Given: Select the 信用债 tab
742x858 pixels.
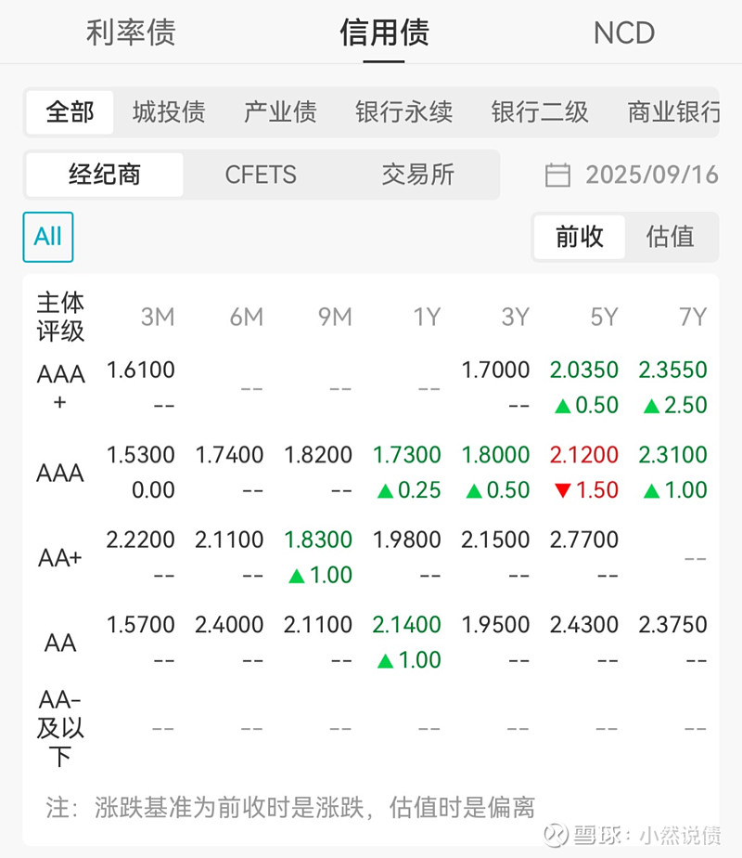Looking at the screenshot, I should point(384,32).
